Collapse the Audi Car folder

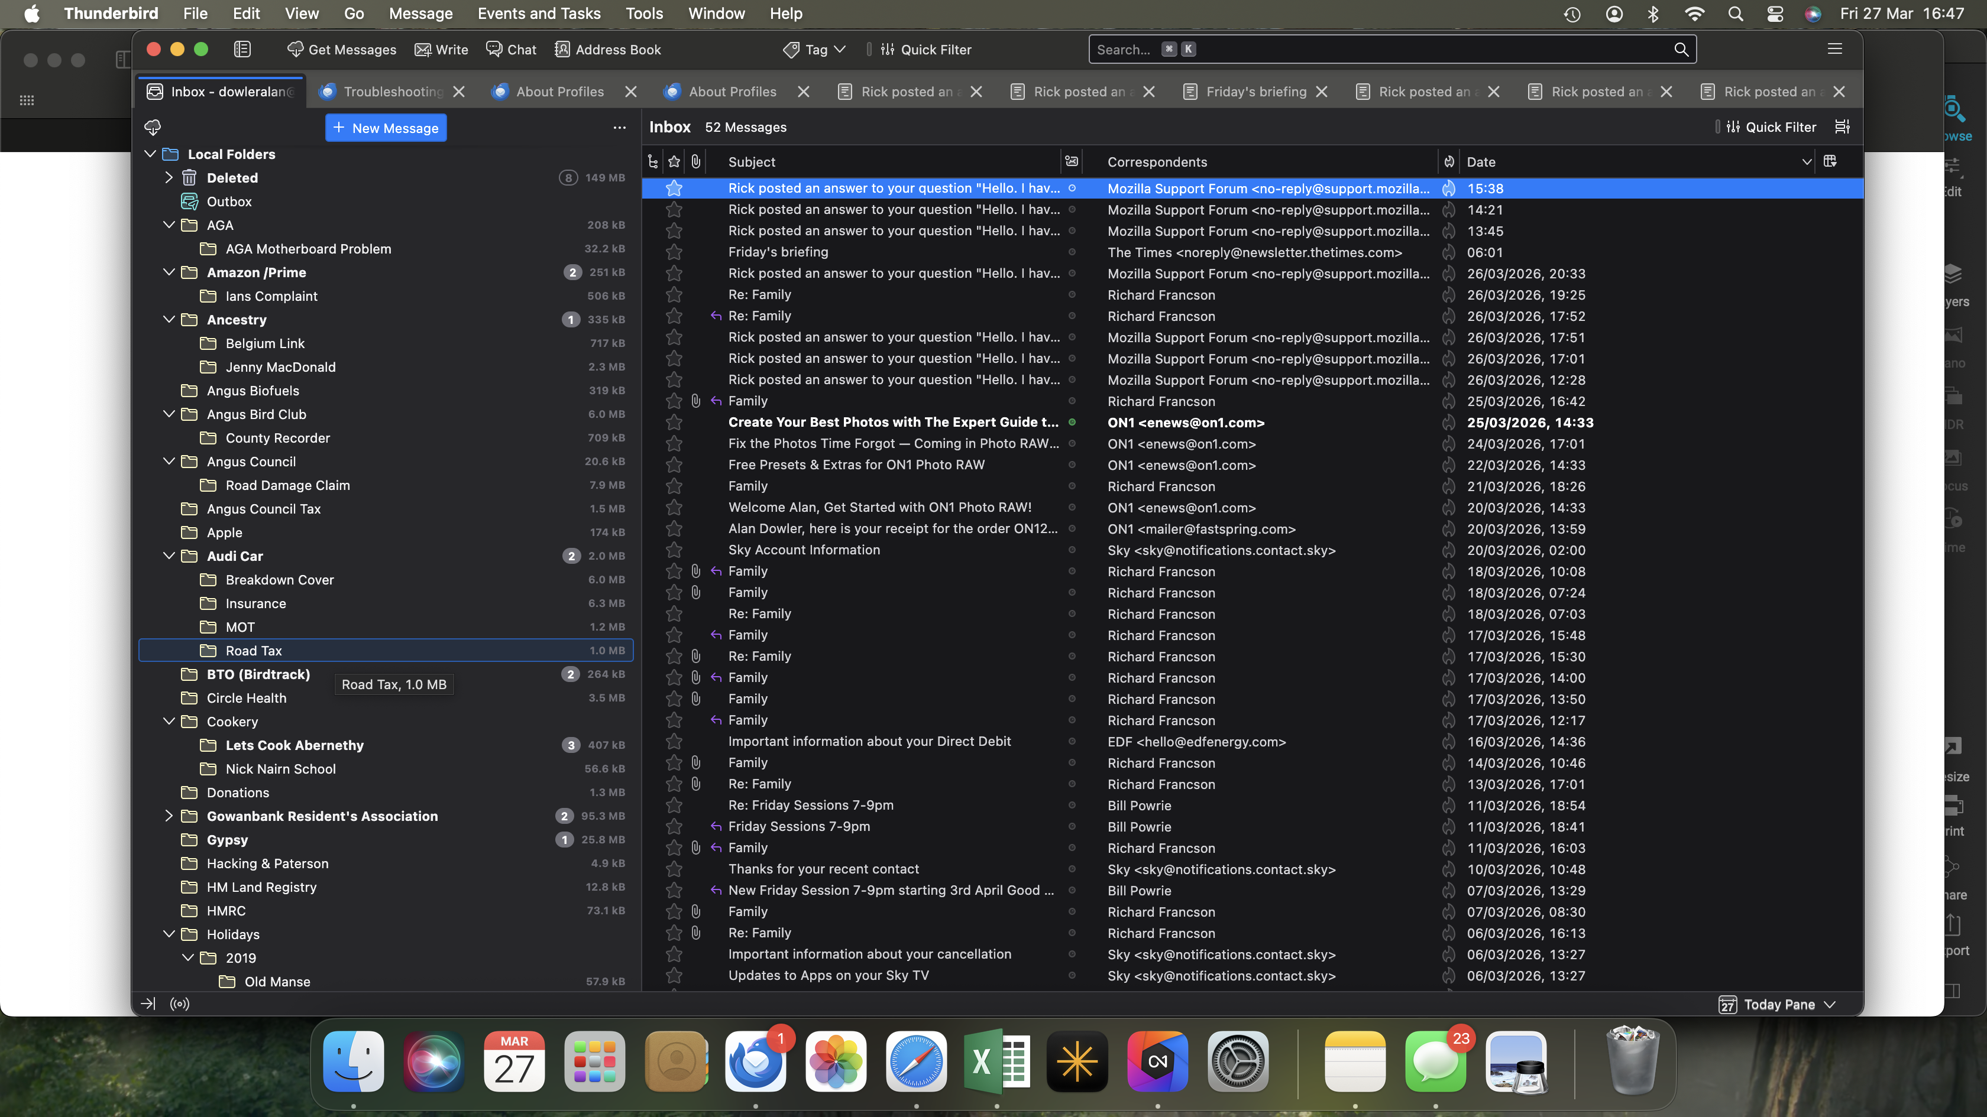169,556
